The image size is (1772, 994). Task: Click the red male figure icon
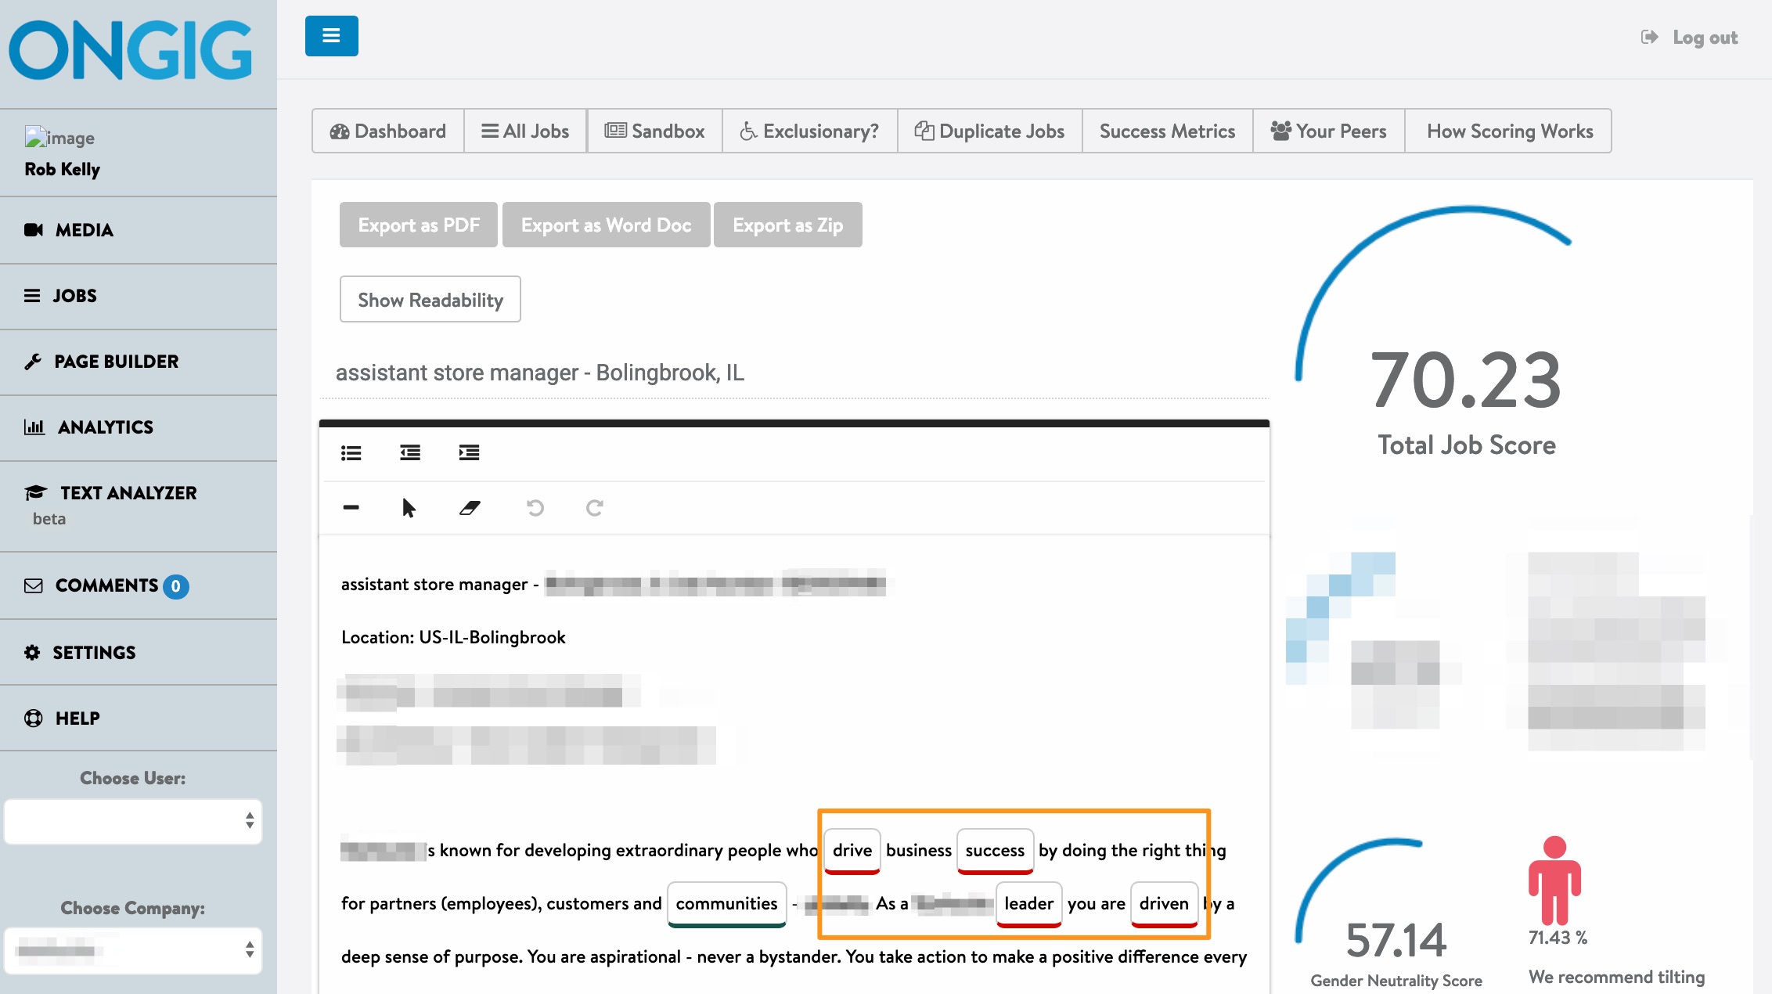1554,881
